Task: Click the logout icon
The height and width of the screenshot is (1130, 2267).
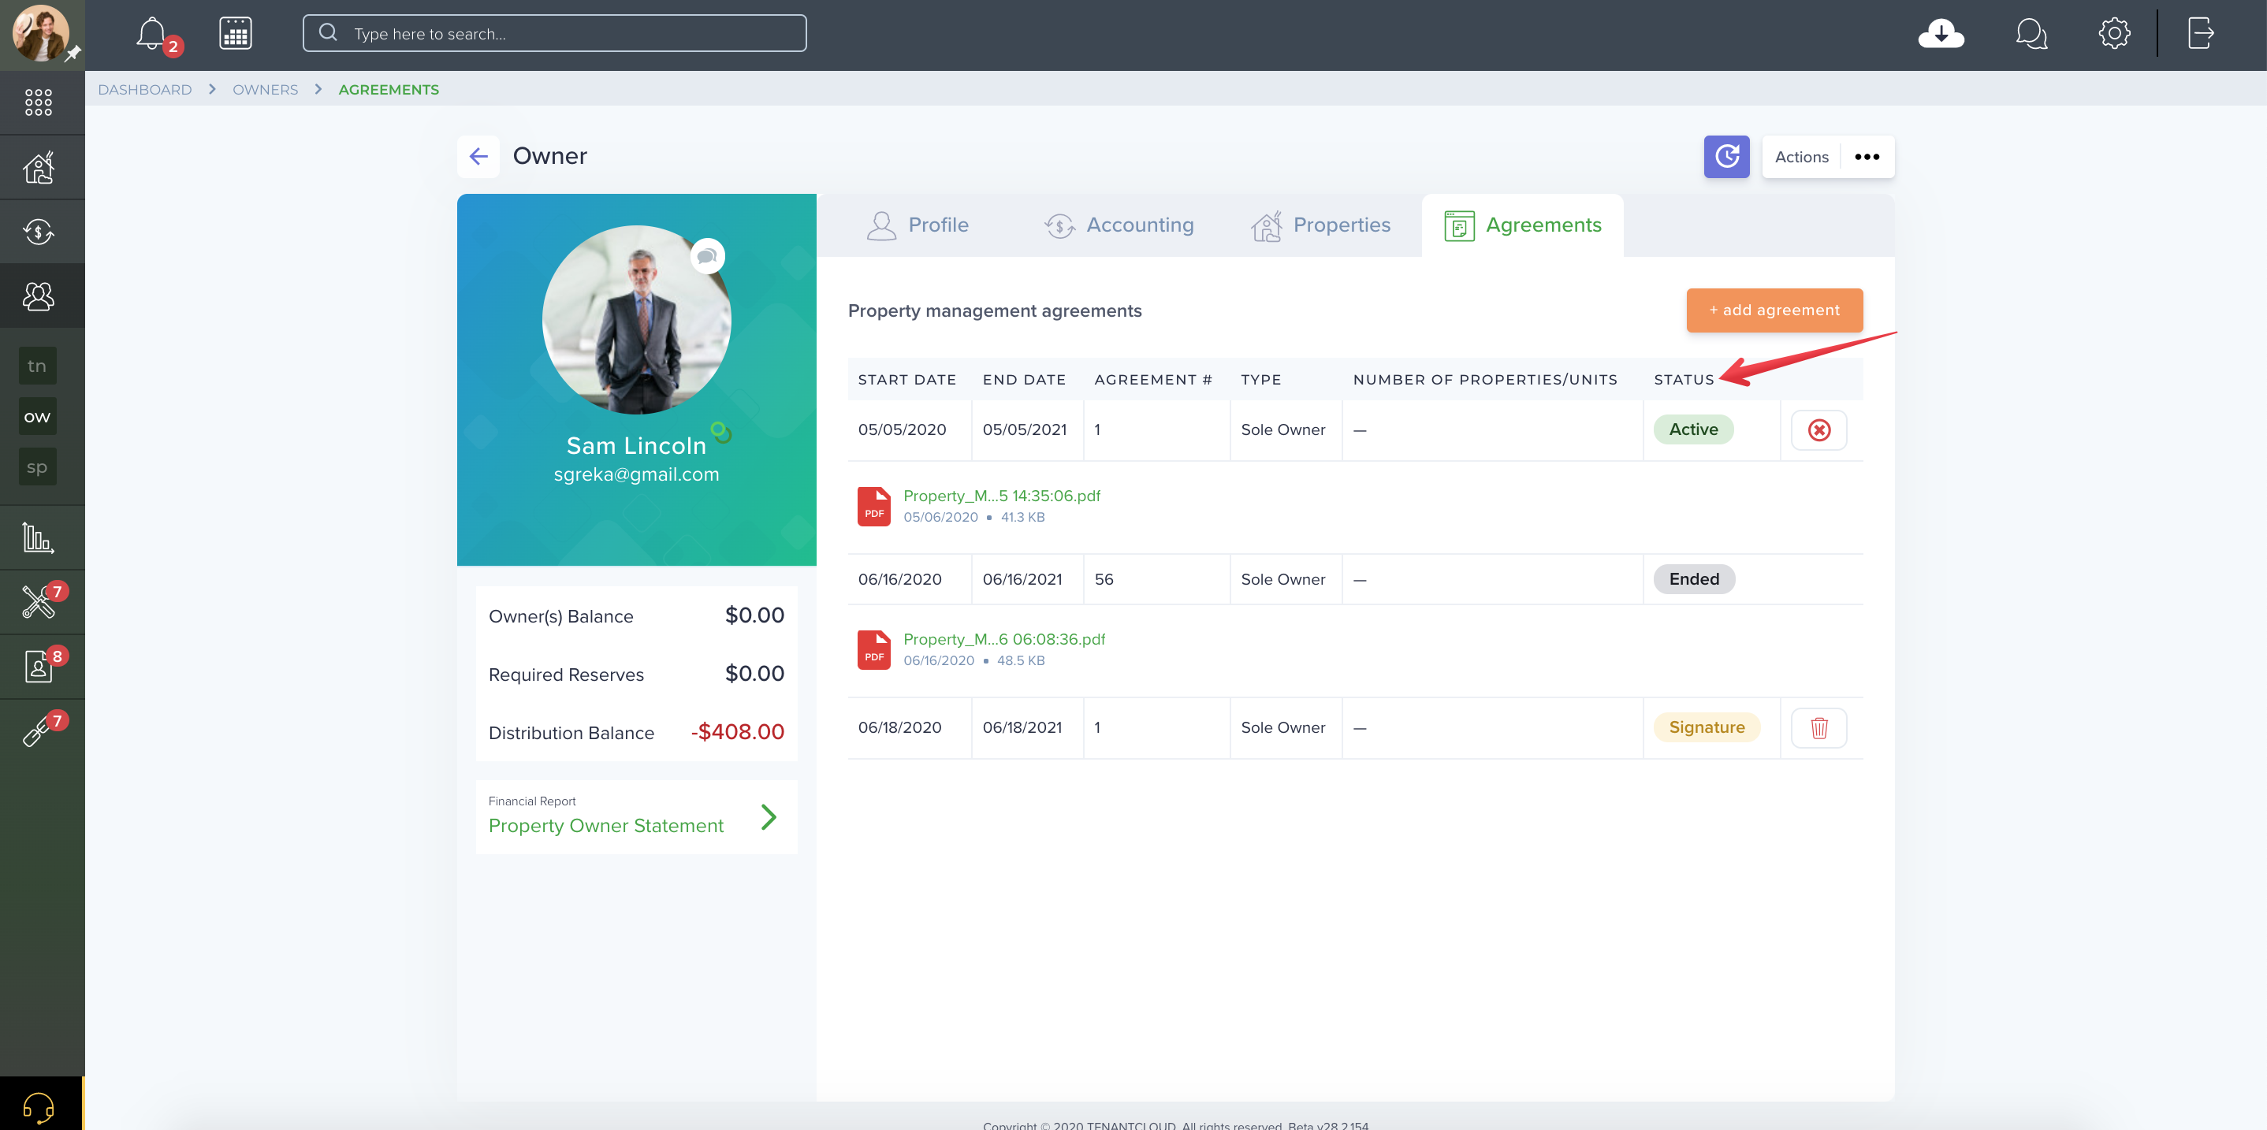Action: [2200, 33]
